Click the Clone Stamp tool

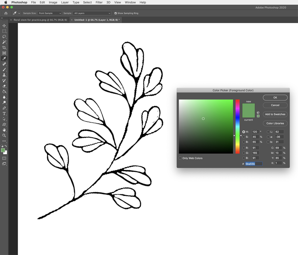[x=4, y=75]
